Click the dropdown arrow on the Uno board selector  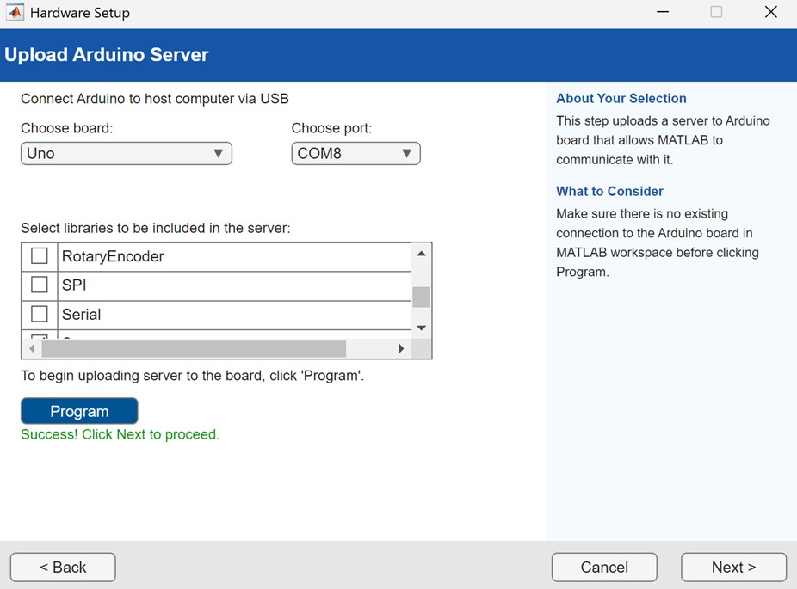click(220, 153)
